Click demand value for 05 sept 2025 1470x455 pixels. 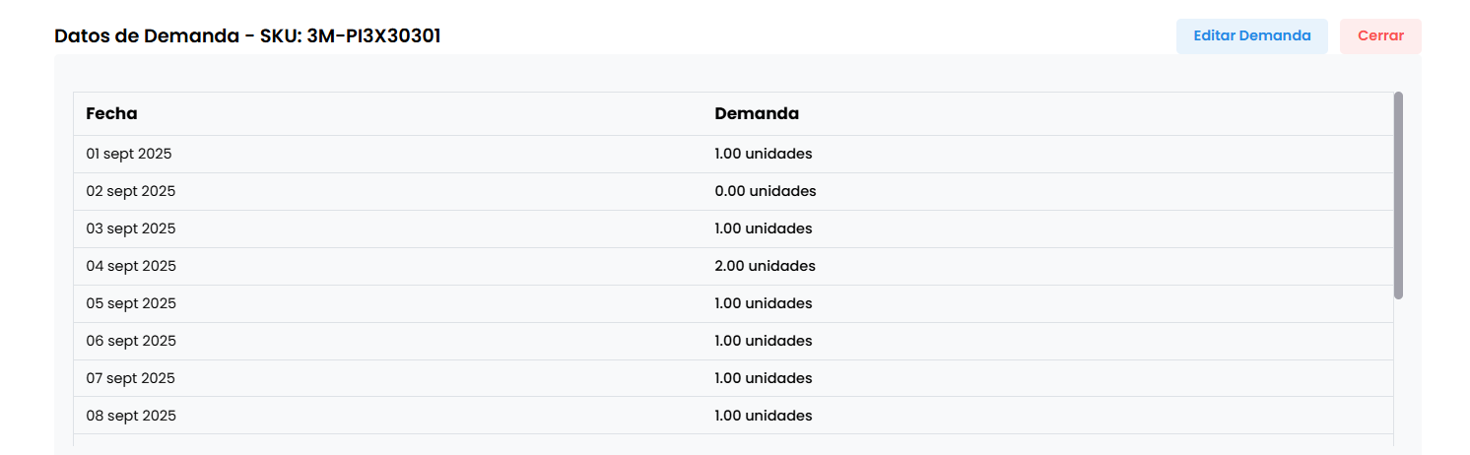(764, 304)
